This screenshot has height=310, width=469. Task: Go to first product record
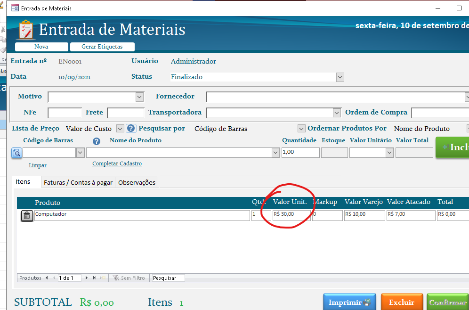pyautogui.click(x=46, y=277)
